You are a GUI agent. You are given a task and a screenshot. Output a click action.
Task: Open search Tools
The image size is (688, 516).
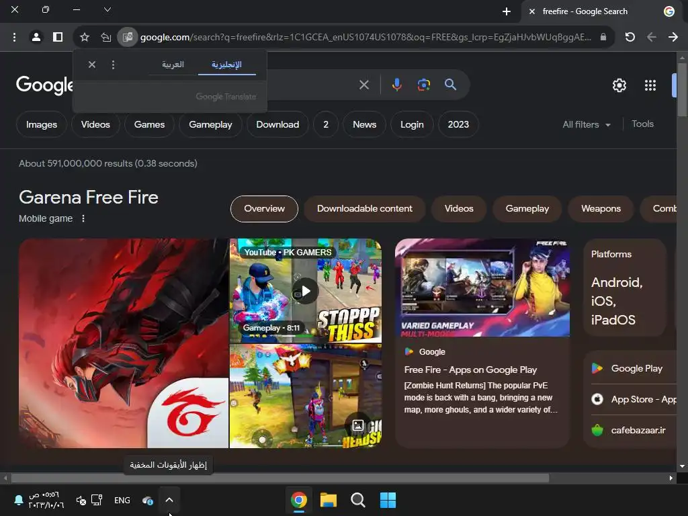pos(642,124)
